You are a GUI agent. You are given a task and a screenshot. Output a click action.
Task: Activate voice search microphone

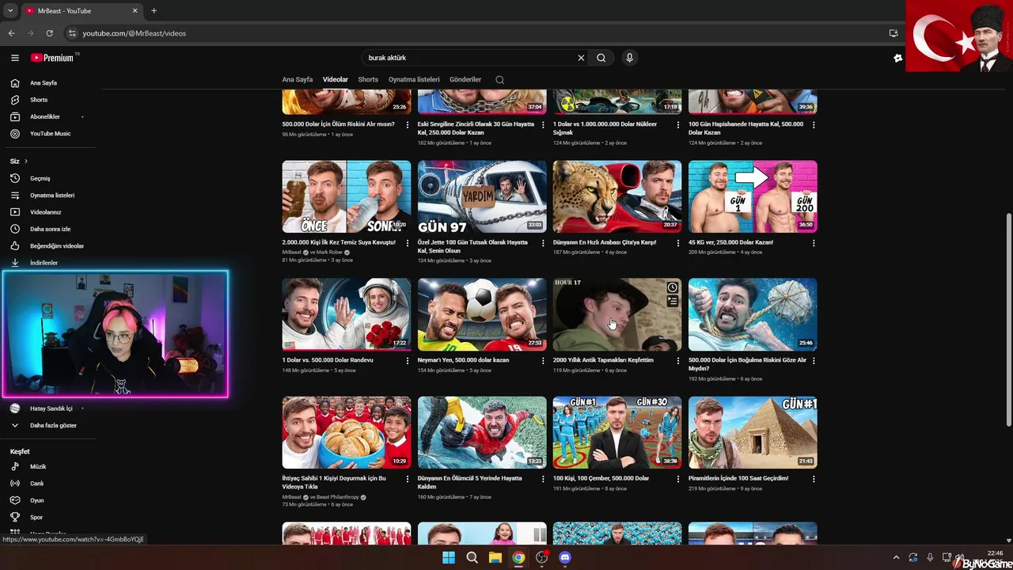point(630,58)
